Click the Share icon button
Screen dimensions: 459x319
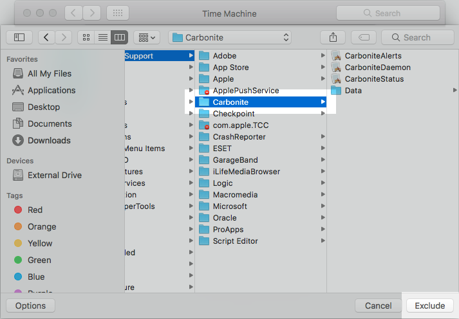pyautogui.click(x=332, y=37)
